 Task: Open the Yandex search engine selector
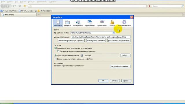150,6
